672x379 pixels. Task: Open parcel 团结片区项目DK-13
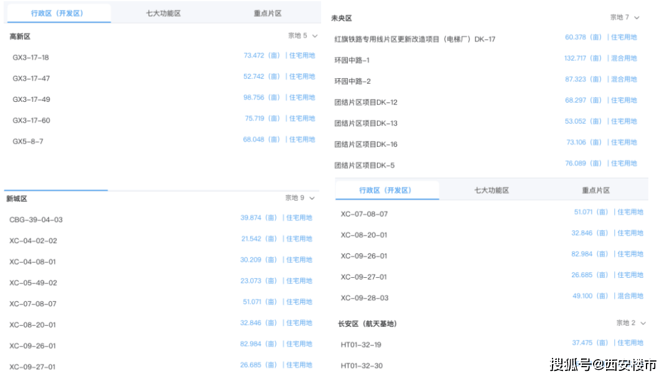pyautogui.click(x=366, y=123)
